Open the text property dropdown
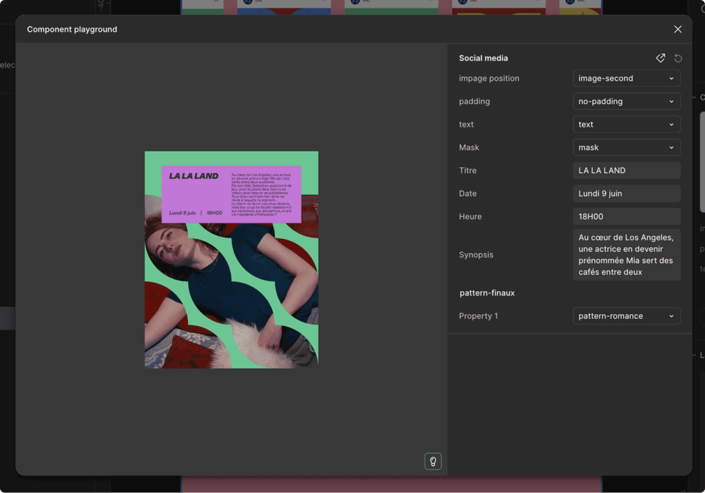705x493 pixels. (x=627, y=125)
